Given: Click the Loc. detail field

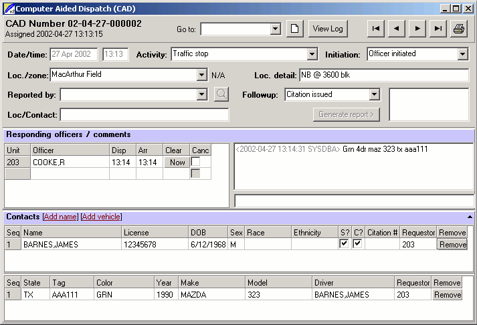Looking at the screenshot, I should [x=384, y=75].
